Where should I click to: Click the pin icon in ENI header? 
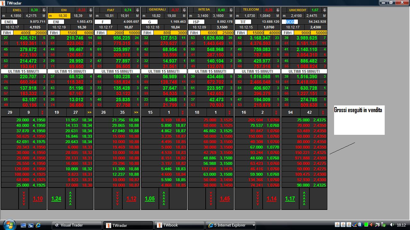pos(91,10)
